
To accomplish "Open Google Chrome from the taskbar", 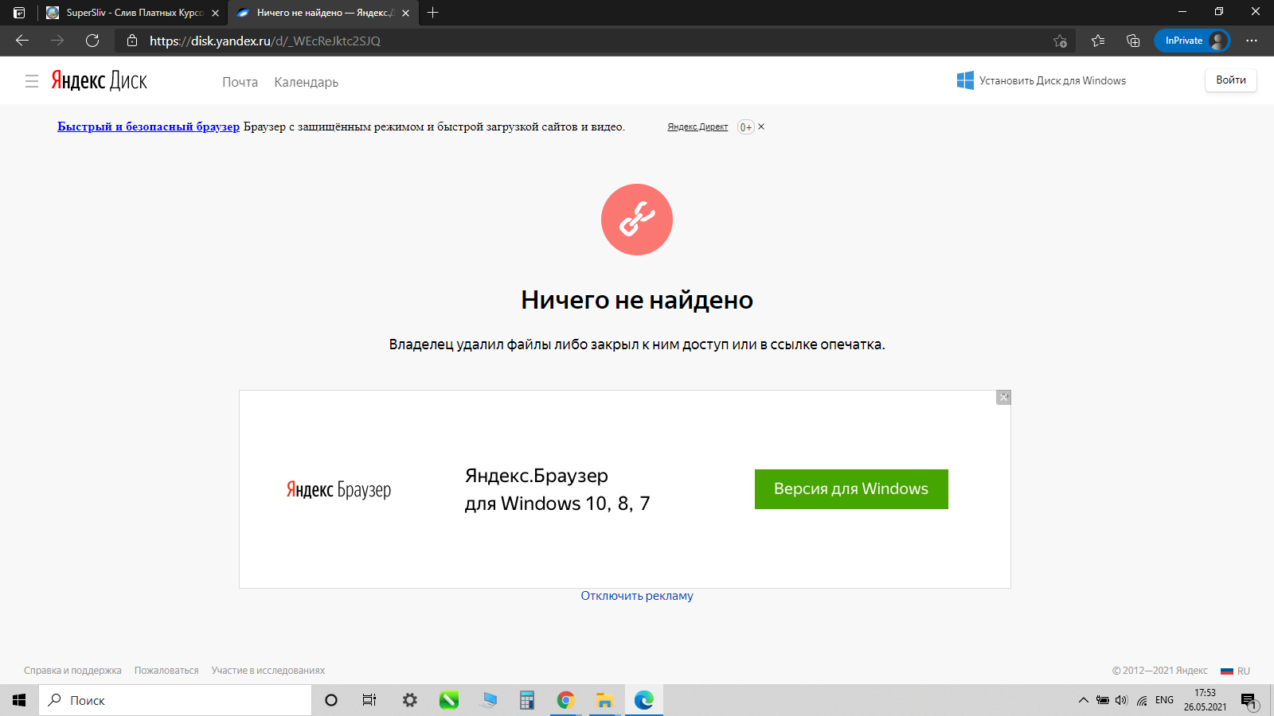I will click(x=566, y=700).
